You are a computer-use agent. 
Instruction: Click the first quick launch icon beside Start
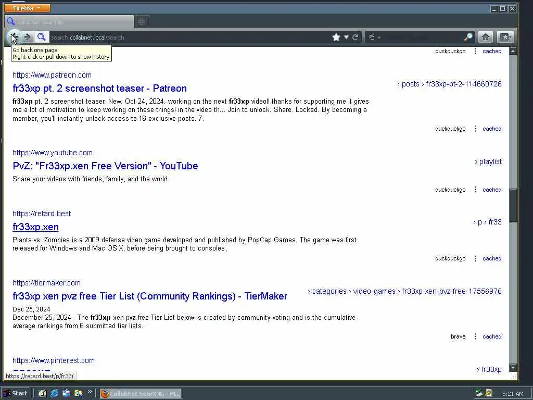pos(42,394)
